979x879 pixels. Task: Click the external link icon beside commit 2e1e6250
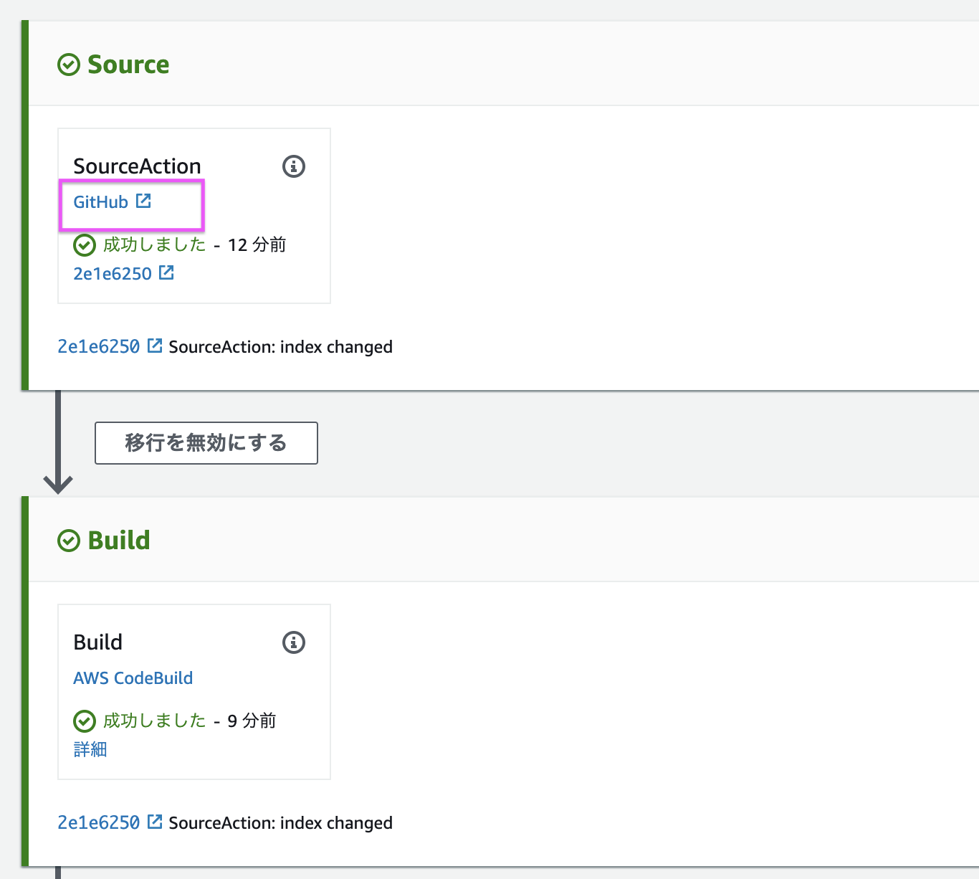[166, 272]
